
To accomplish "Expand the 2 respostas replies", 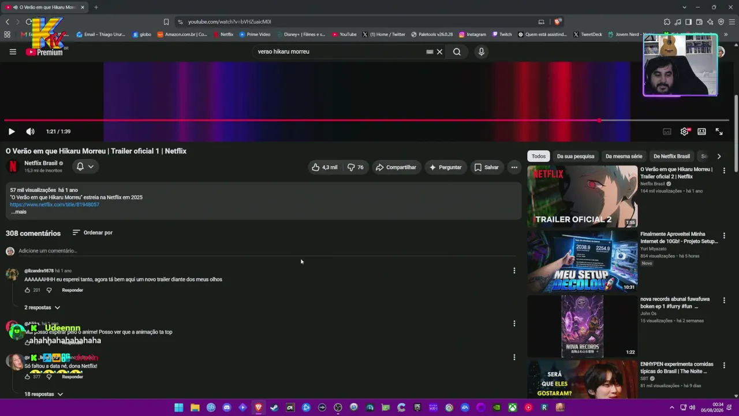I will point(42,308).
